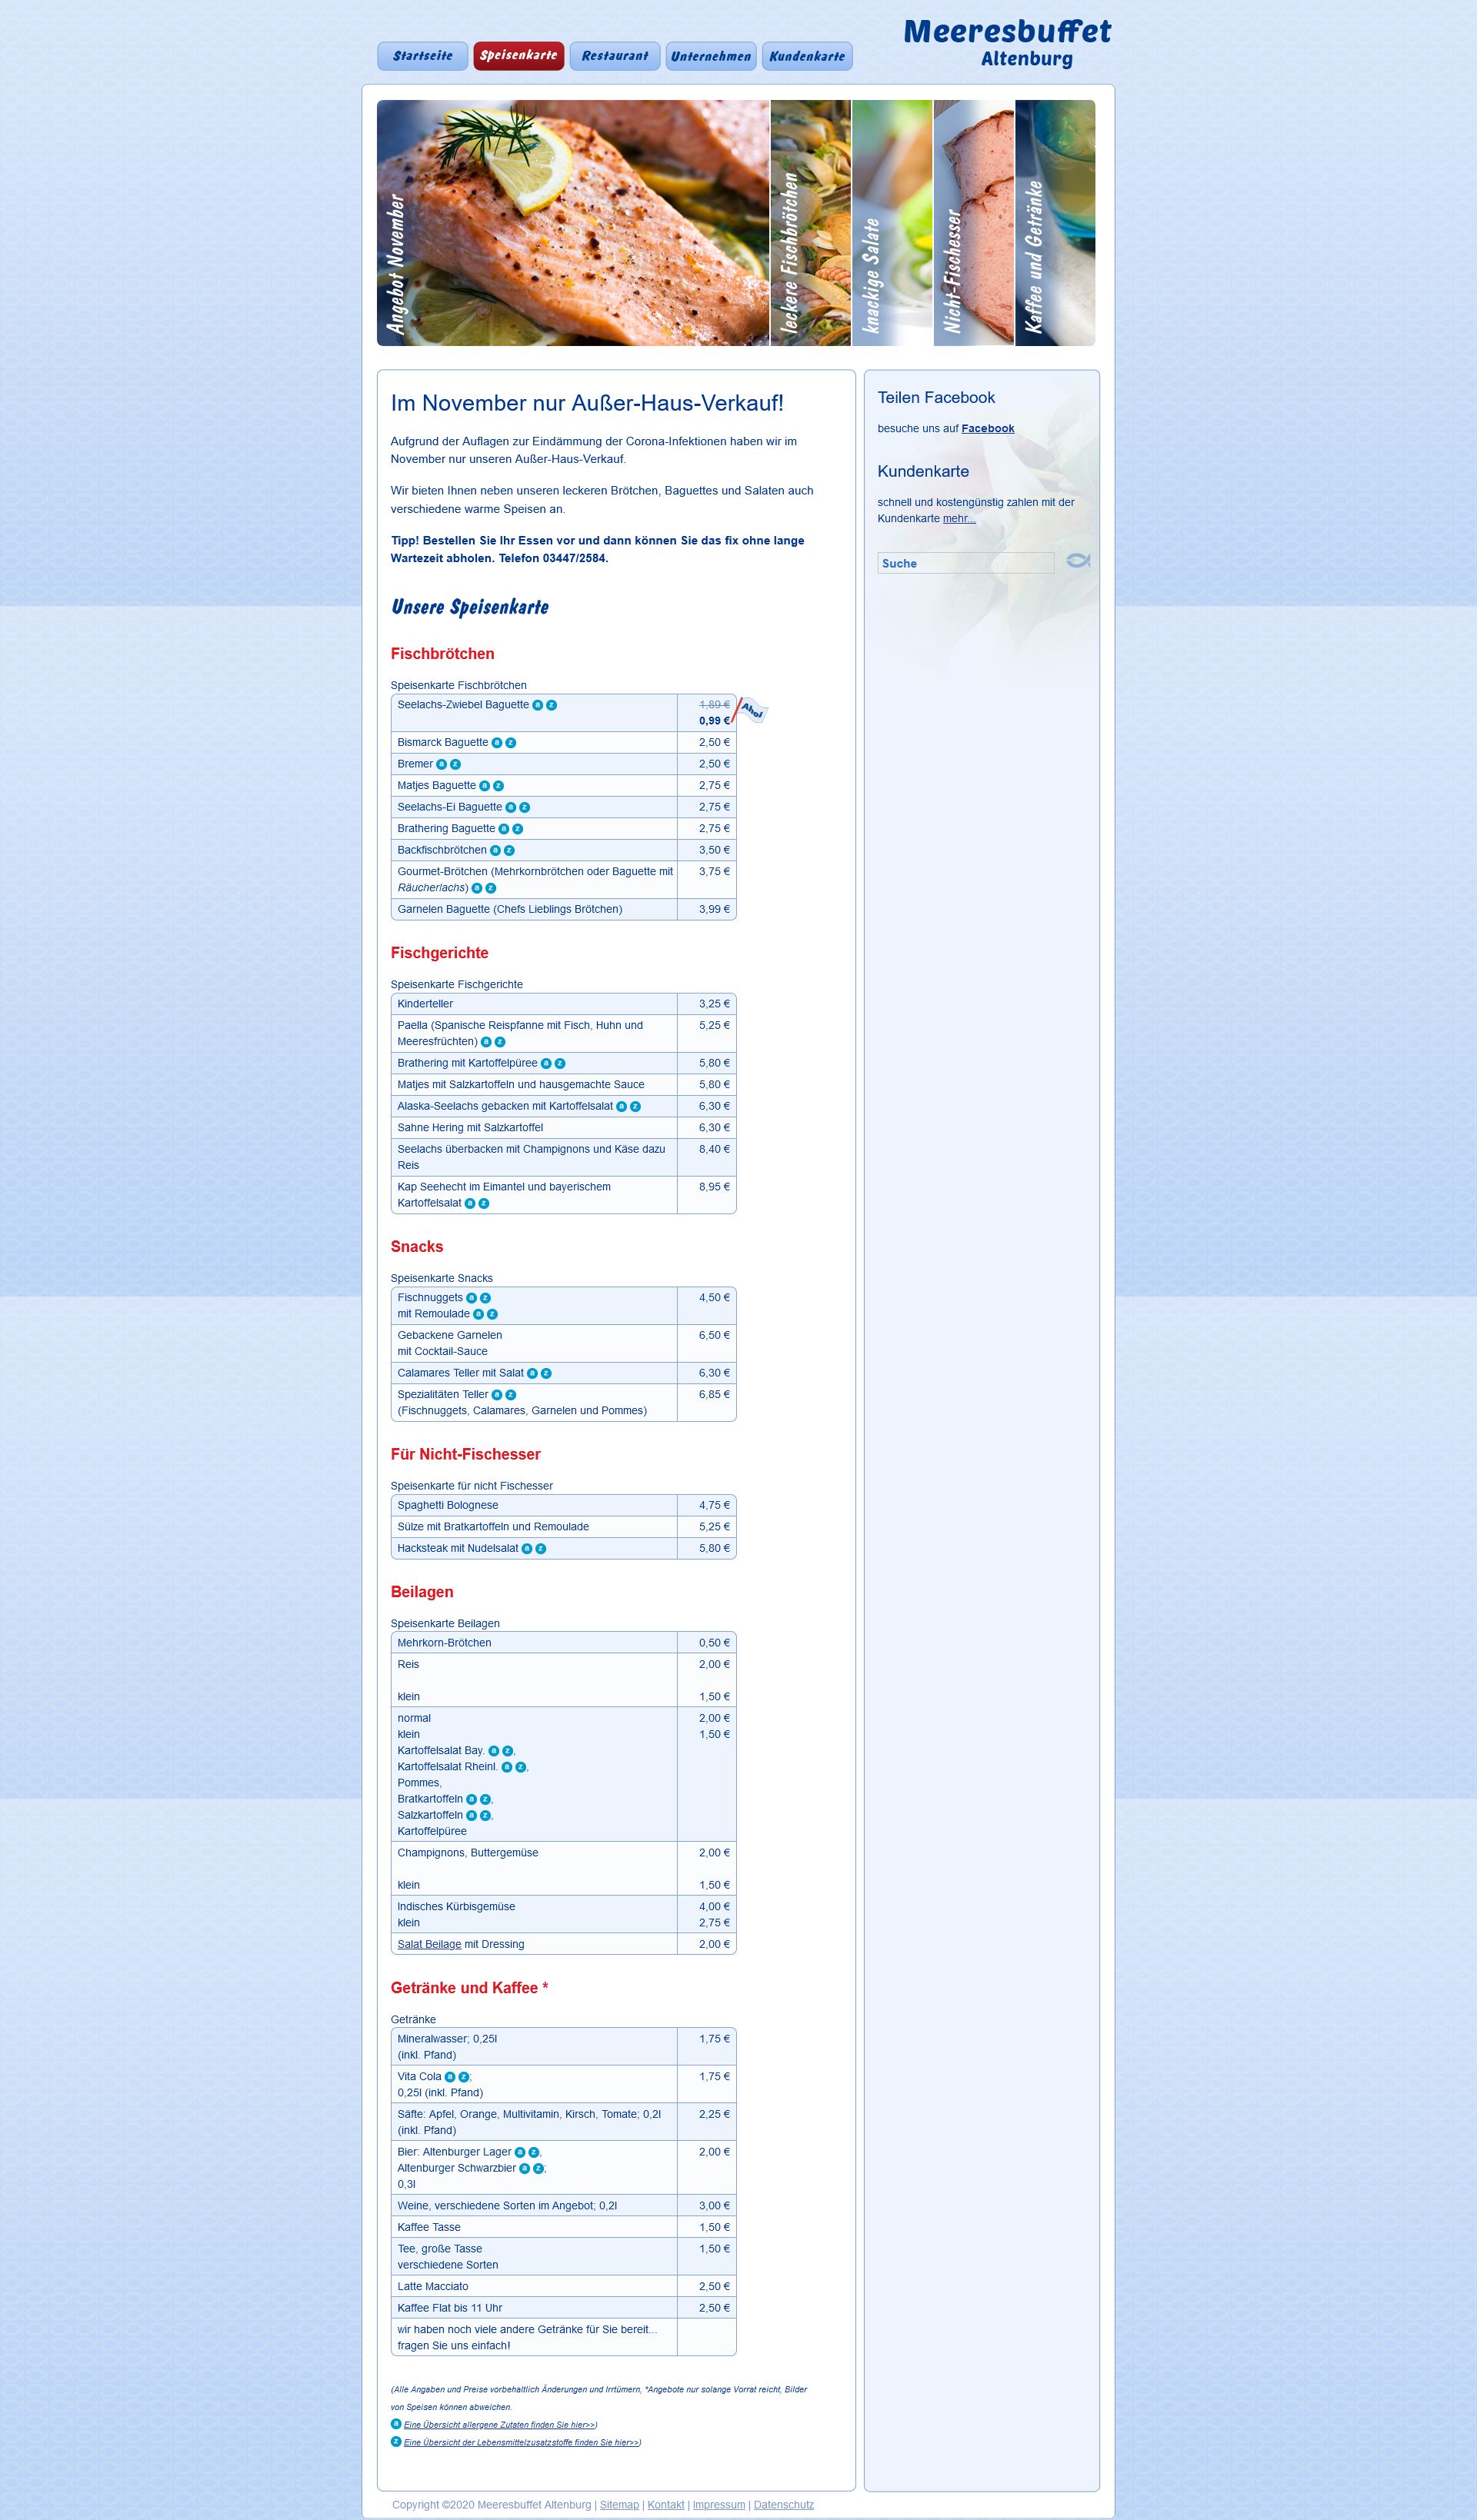Click additive 'z' icon beside Bremer
The height and width of the screenshot is (2520, 1477).
click(455, 764)
